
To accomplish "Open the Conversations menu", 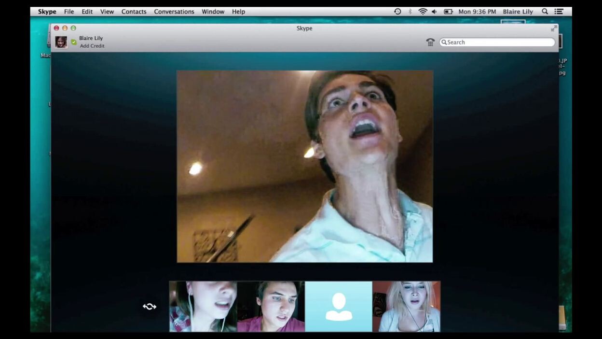I will [x=174, y=12].
